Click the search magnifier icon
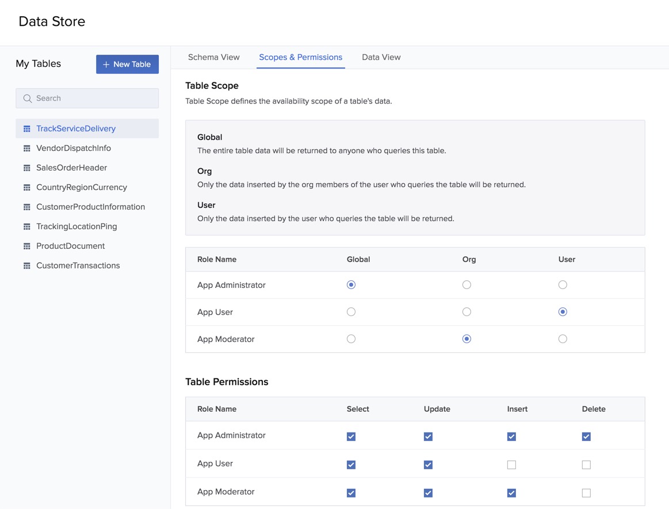 27,98
